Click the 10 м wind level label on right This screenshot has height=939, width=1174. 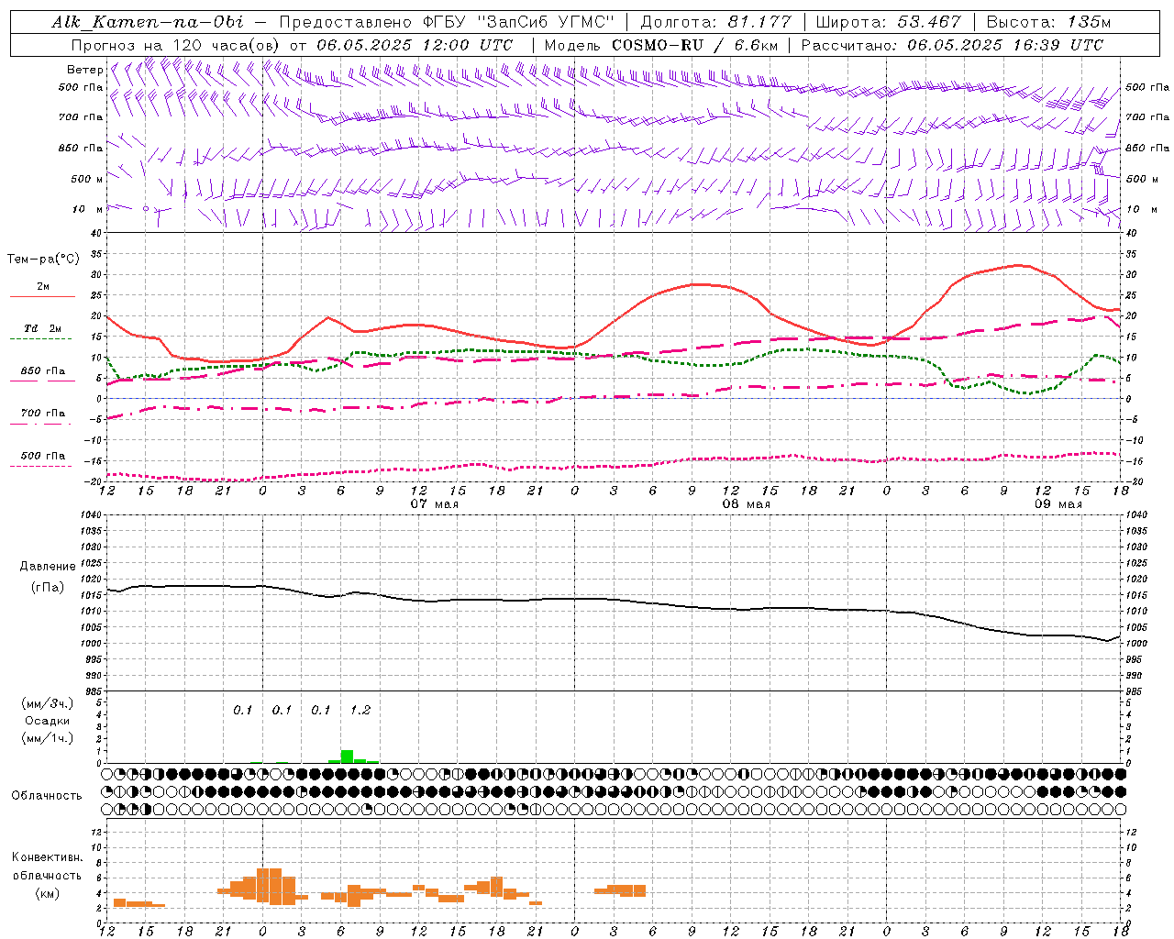(1142, 209)
